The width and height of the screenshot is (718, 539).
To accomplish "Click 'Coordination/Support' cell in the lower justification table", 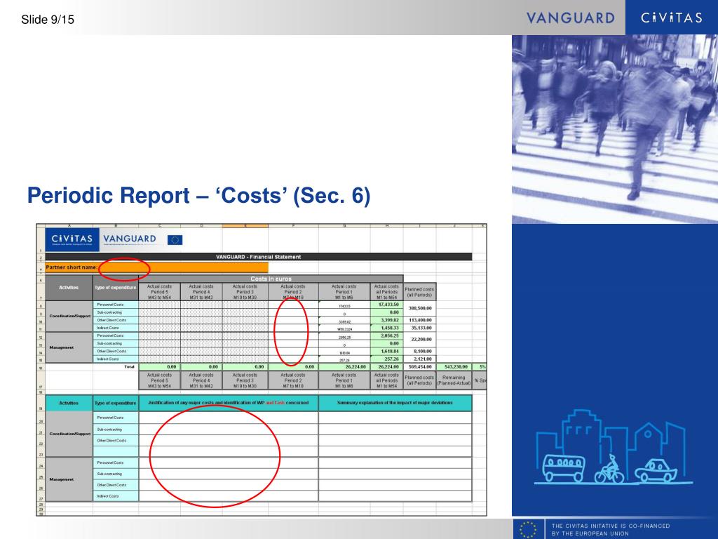I will (x=69, y=434).
